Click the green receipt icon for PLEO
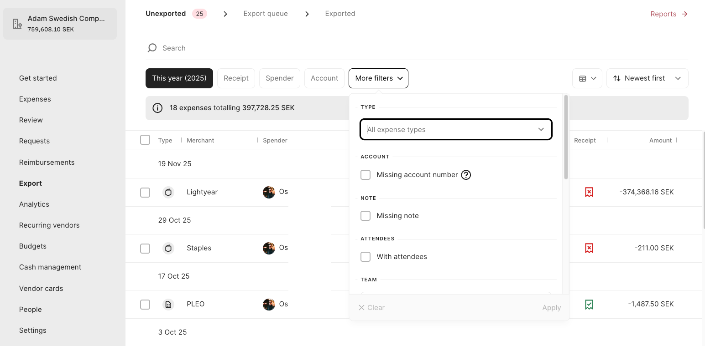Viewport: 705px width, 346px height. 589,304
